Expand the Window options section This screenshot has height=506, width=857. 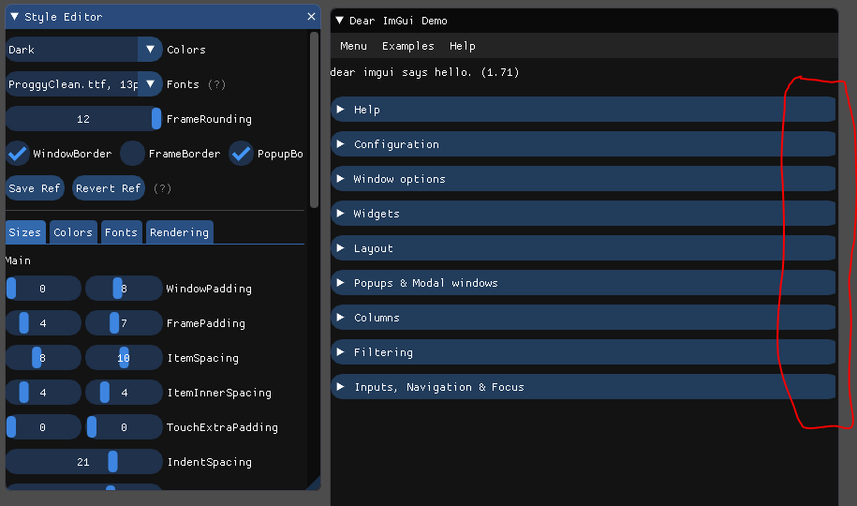coord(584,179)
